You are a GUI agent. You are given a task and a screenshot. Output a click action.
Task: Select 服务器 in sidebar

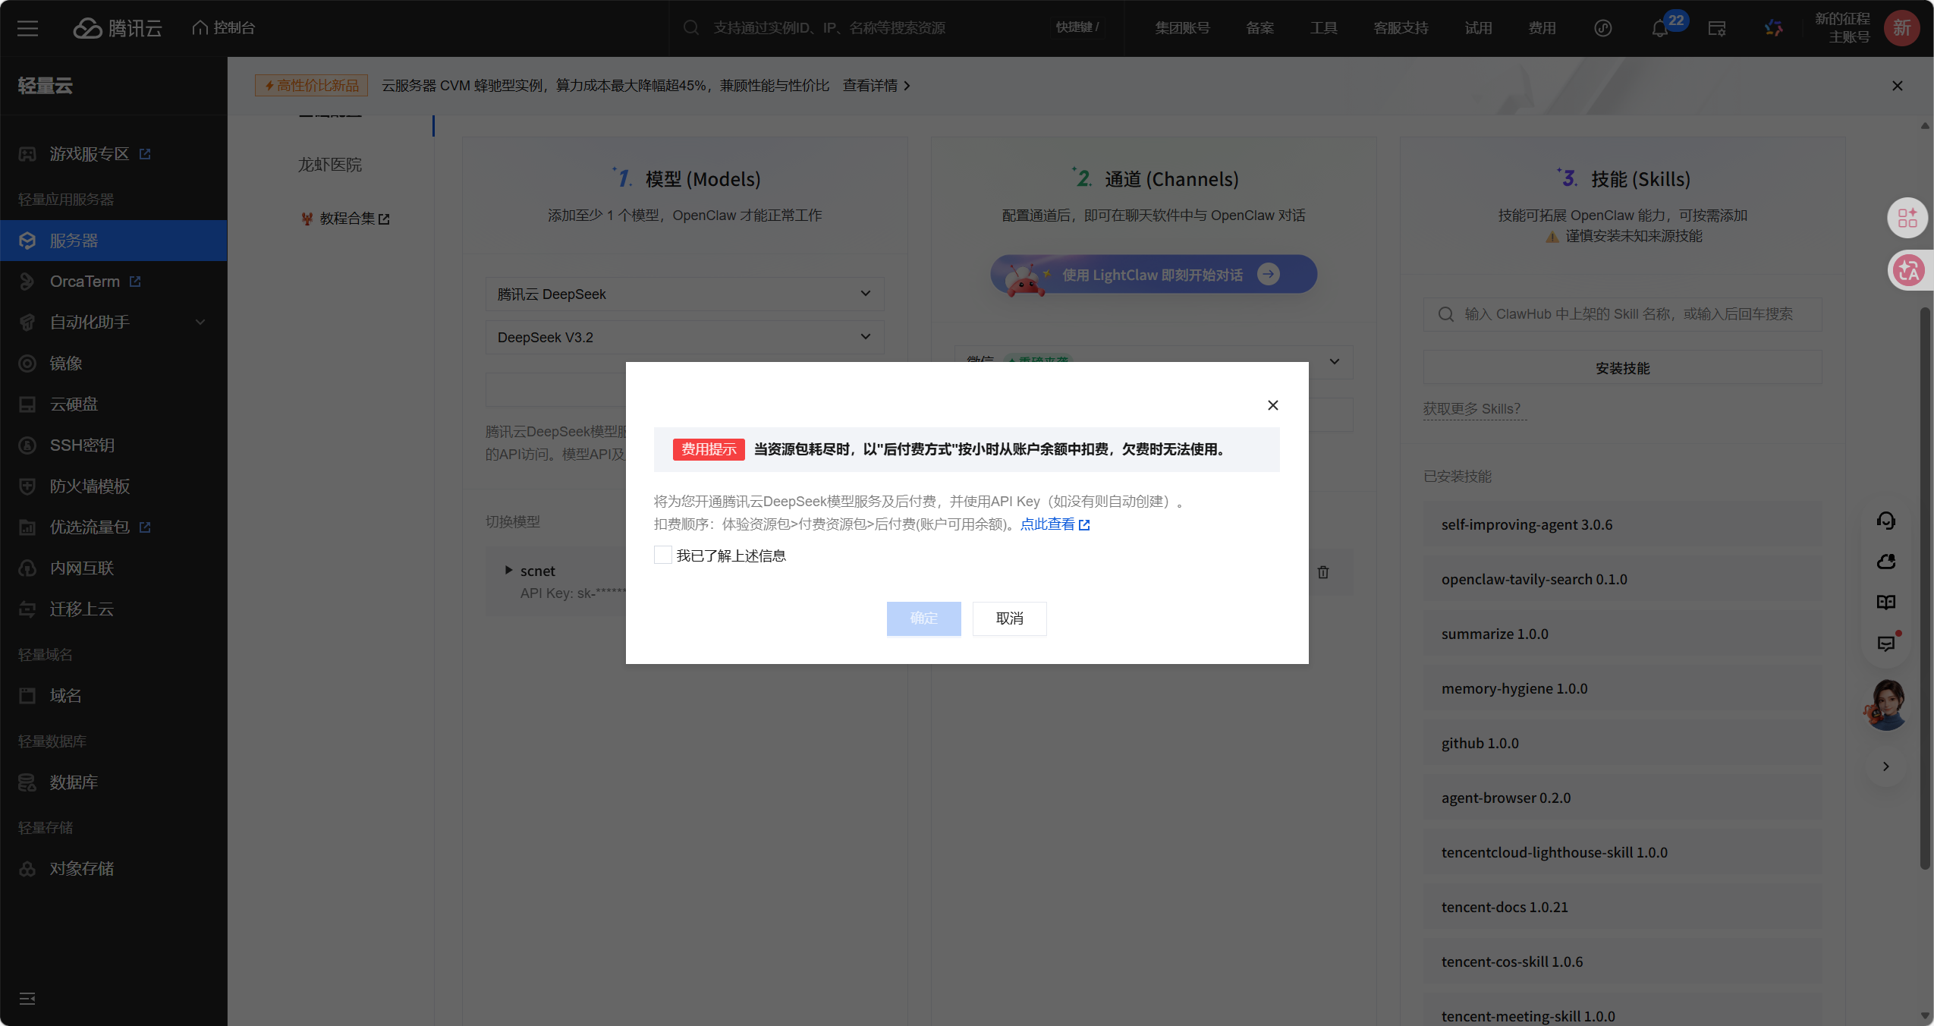tap(114, 241)
